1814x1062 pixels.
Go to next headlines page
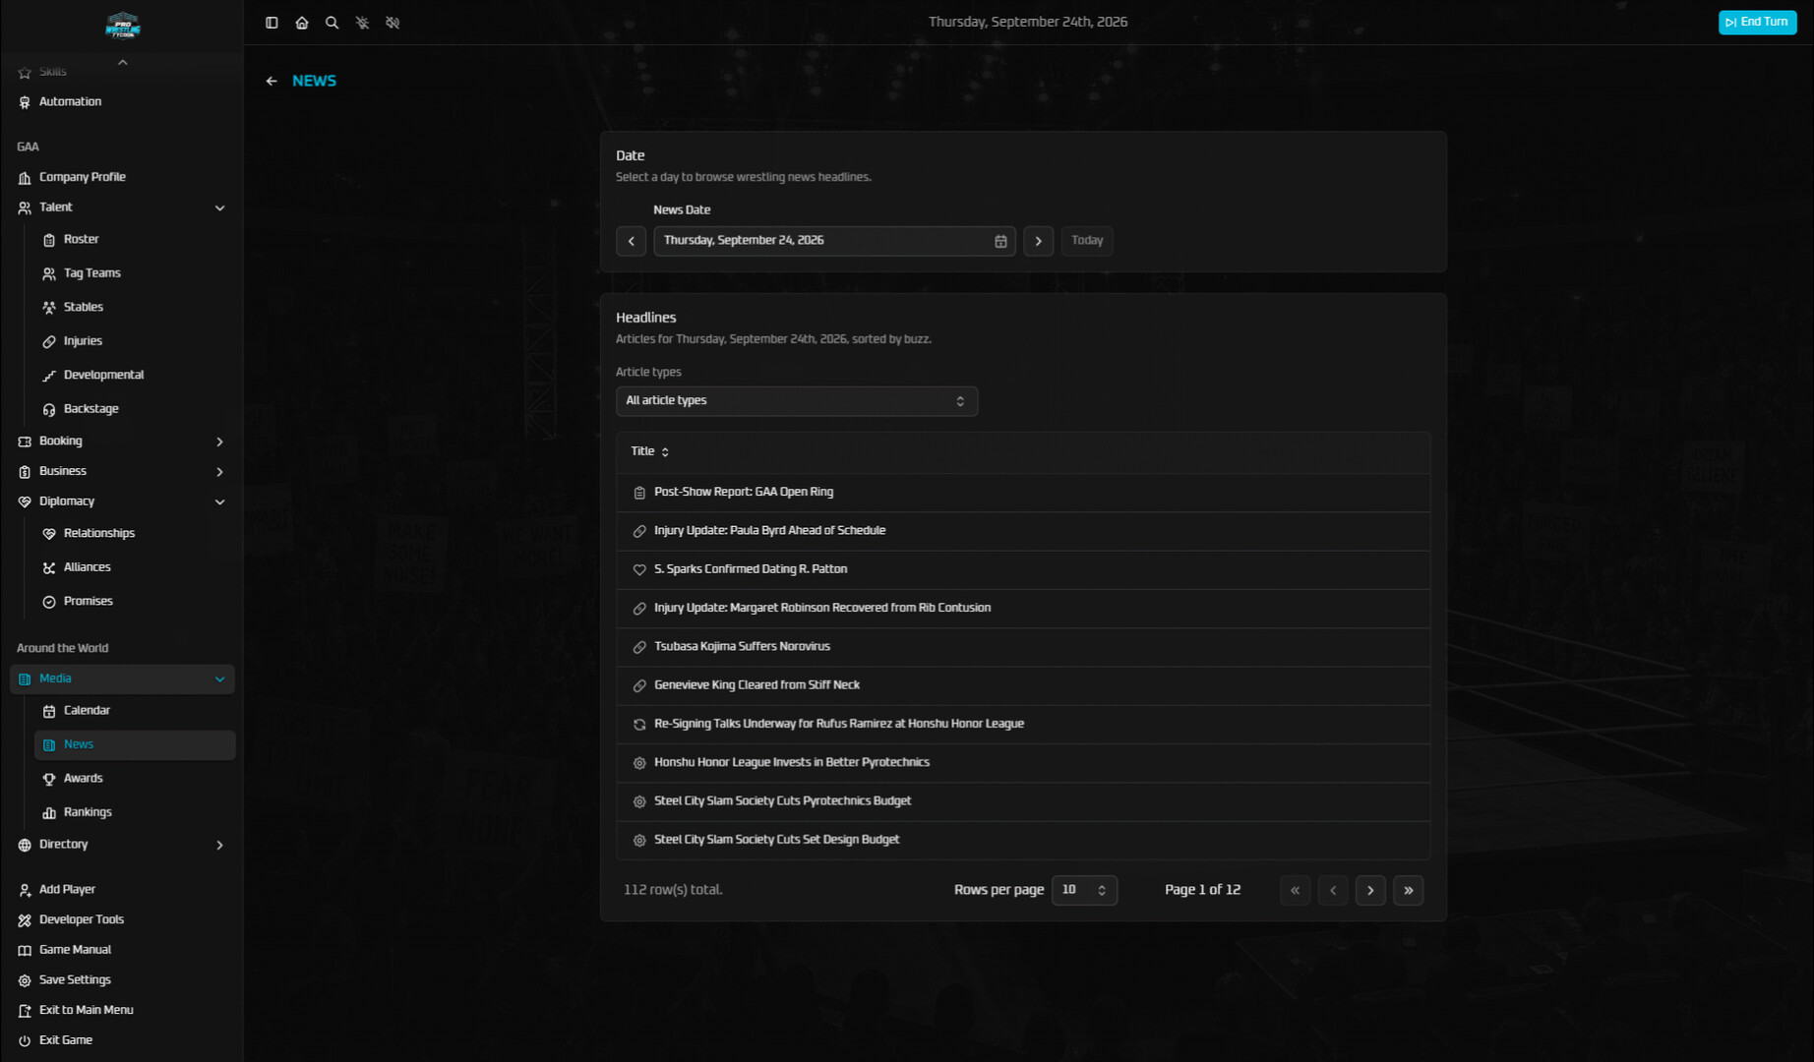click(1370, 890)
